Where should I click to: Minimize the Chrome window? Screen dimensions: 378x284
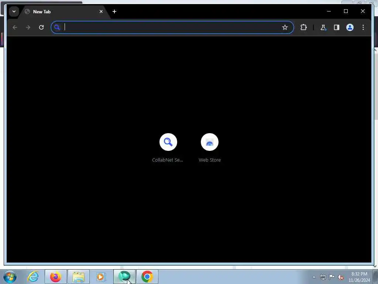[x=329, y=11]
